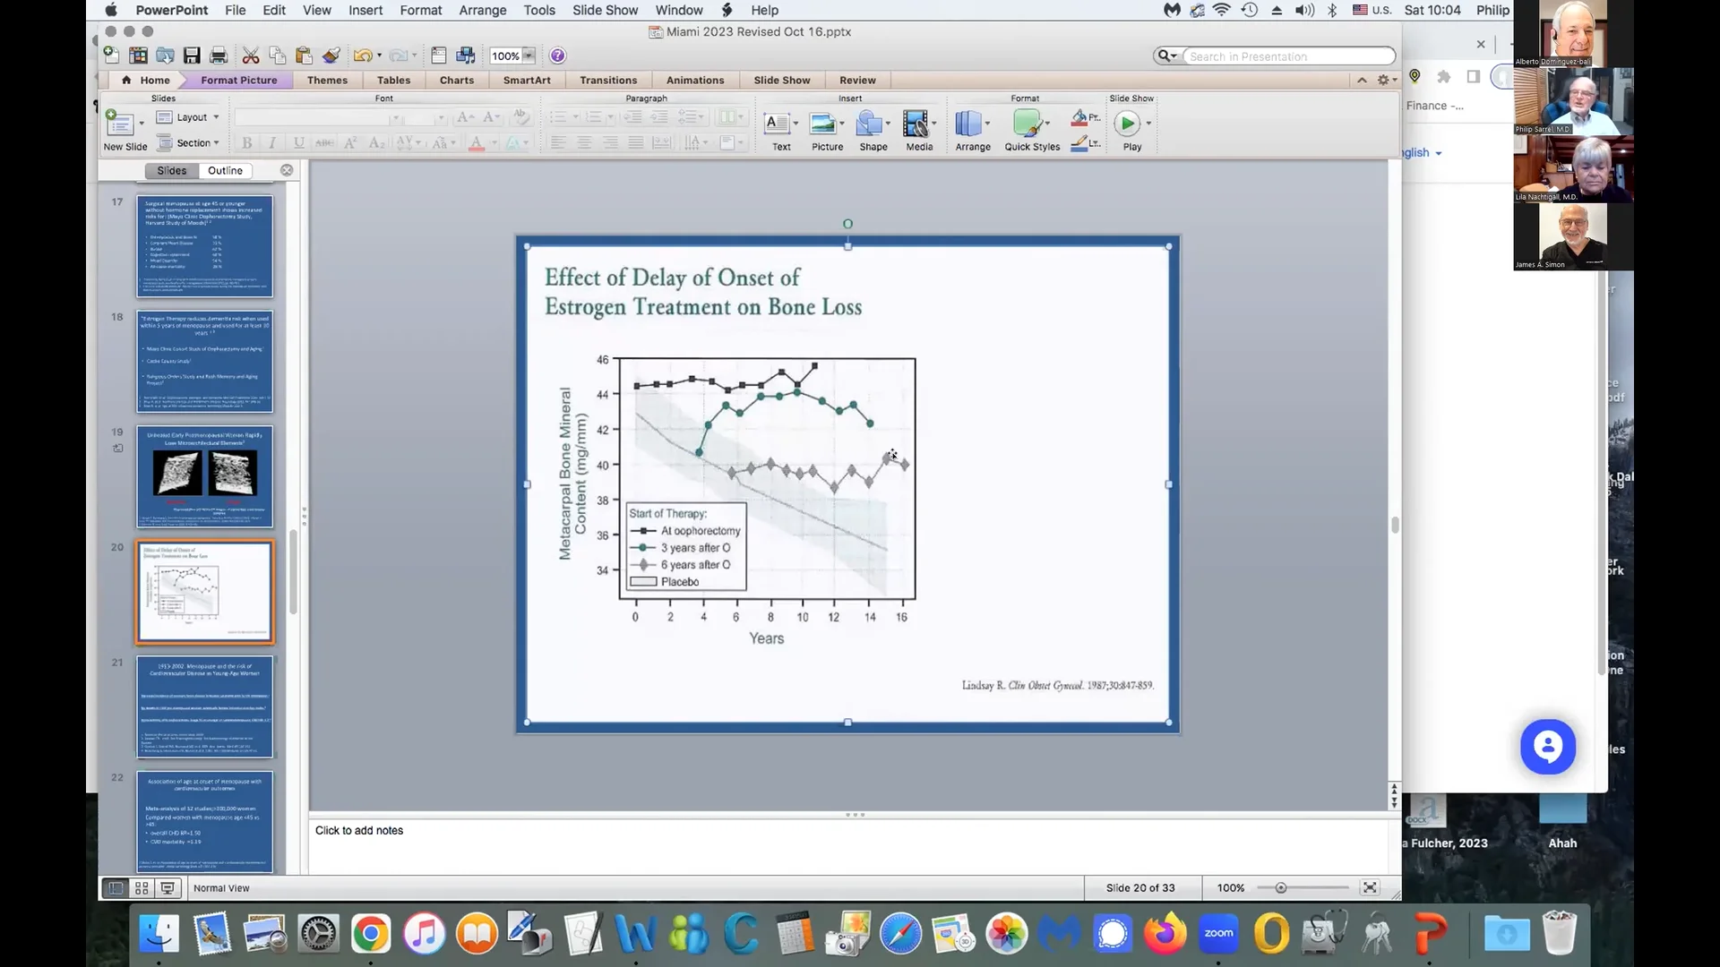Insert Media from ribbon
1720x967 pixels.
919,130
